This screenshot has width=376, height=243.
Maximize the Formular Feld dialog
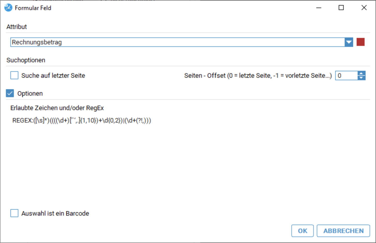341,8
